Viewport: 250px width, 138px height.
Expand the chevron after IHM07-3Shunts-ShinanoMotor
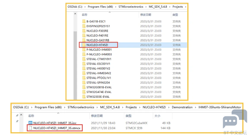[243, 107]
